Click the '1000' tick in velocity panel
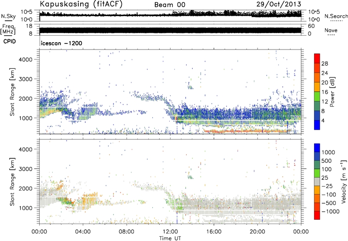Screen dimensions: 348x241 pos(26,208)
